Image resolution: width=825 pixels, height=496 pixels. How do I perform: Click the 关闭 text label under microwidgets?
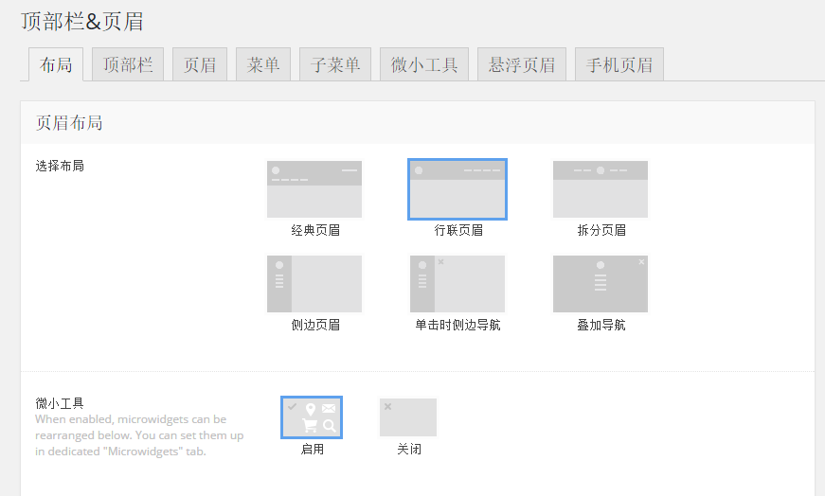(x=409, y=450)
